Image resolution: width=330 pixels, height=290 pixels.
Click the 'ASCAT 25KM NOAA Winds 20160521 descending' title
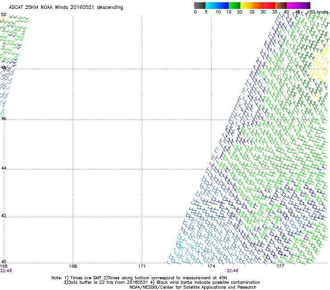tap(66, 8)
